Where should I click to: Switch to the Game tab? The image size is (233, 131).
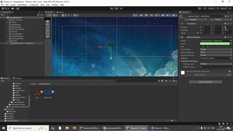pyautogui.click(x=60, y=12)
